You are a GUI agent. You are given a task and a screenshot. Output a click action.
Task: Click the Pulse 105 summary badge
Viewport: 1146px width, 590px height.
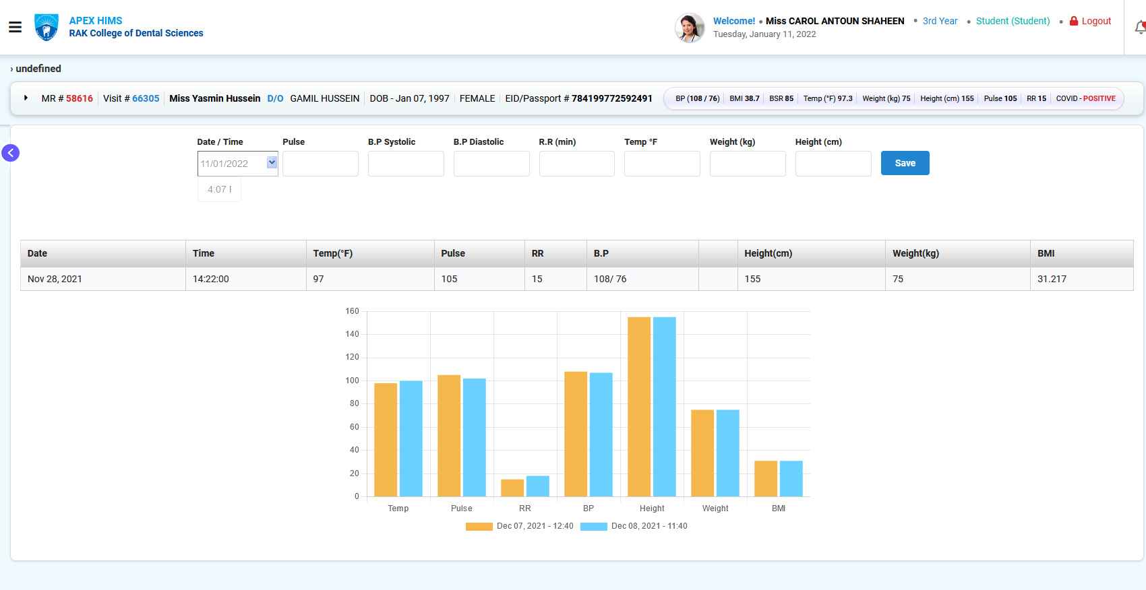(1000, 98)
